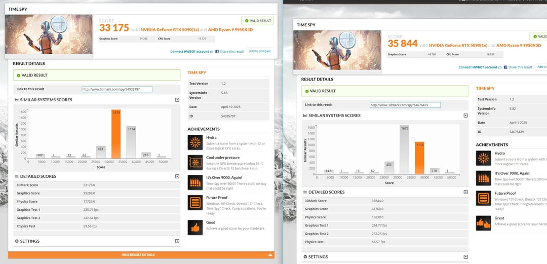
Task: Click 433 bar in left chart
Action: [101, 152]
